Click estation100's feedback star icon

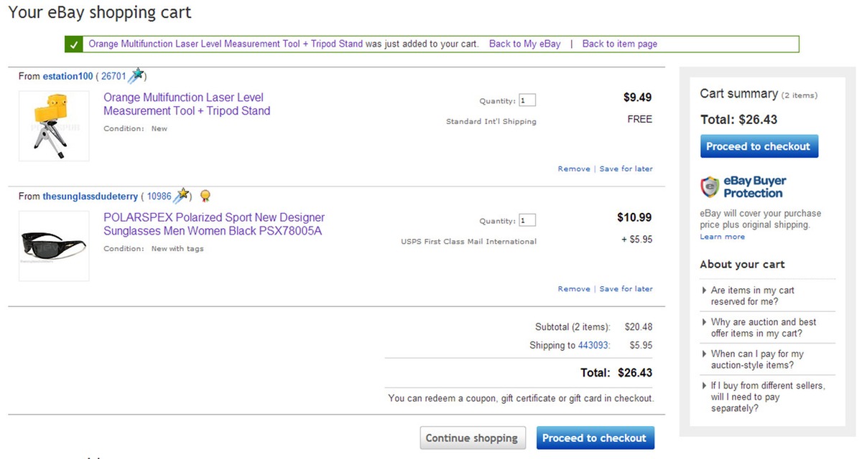[136, 75]
